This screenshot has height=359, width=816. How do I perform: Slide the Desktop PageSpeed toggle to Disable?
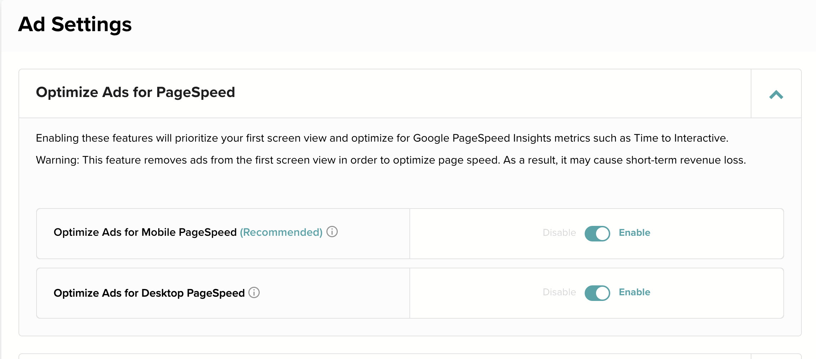point(597,293)
